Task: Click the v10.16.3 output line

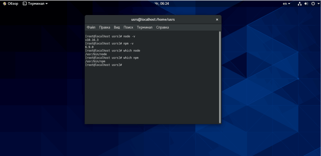Action: [92, 40]
